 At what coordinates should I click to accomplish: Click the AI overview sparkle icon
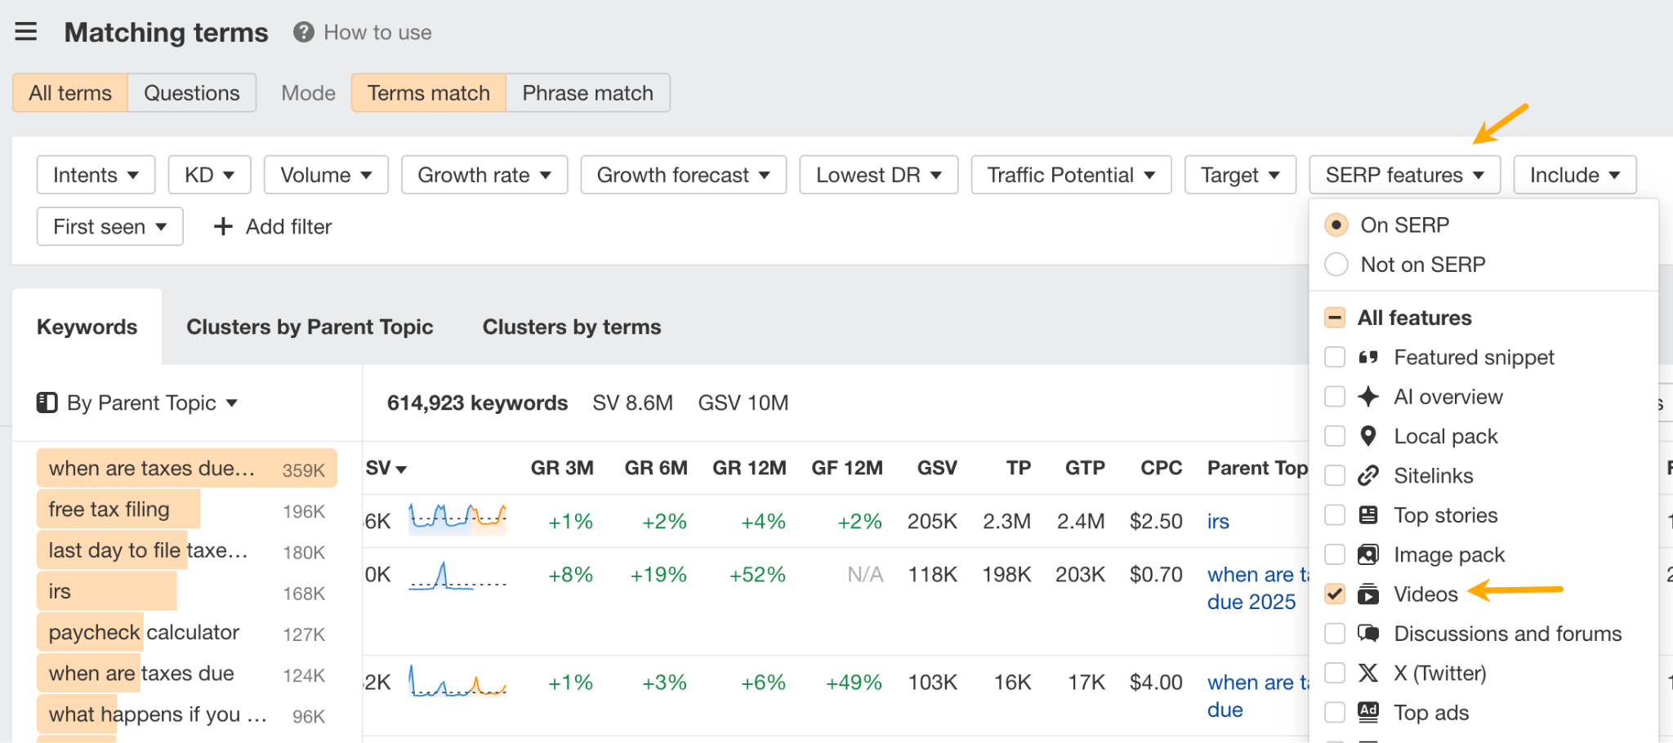tap(1368, 396)
